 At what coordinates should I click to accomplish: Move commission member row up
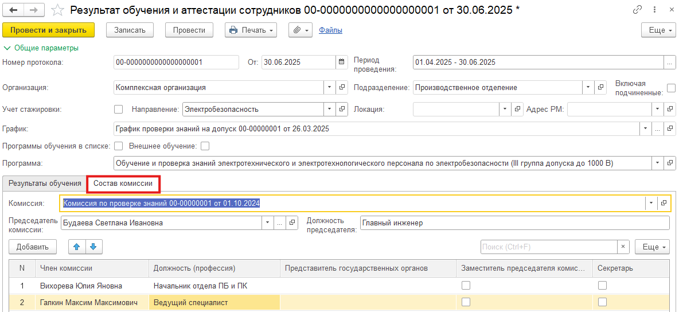click(76, 247)
